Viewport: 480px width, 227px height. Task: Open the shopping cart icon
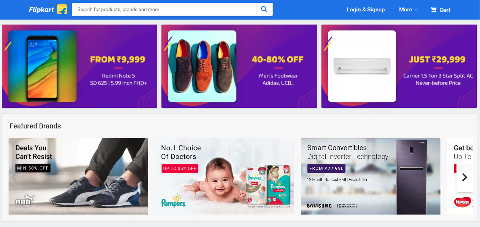pyautogui.click(x=433, y=10)
